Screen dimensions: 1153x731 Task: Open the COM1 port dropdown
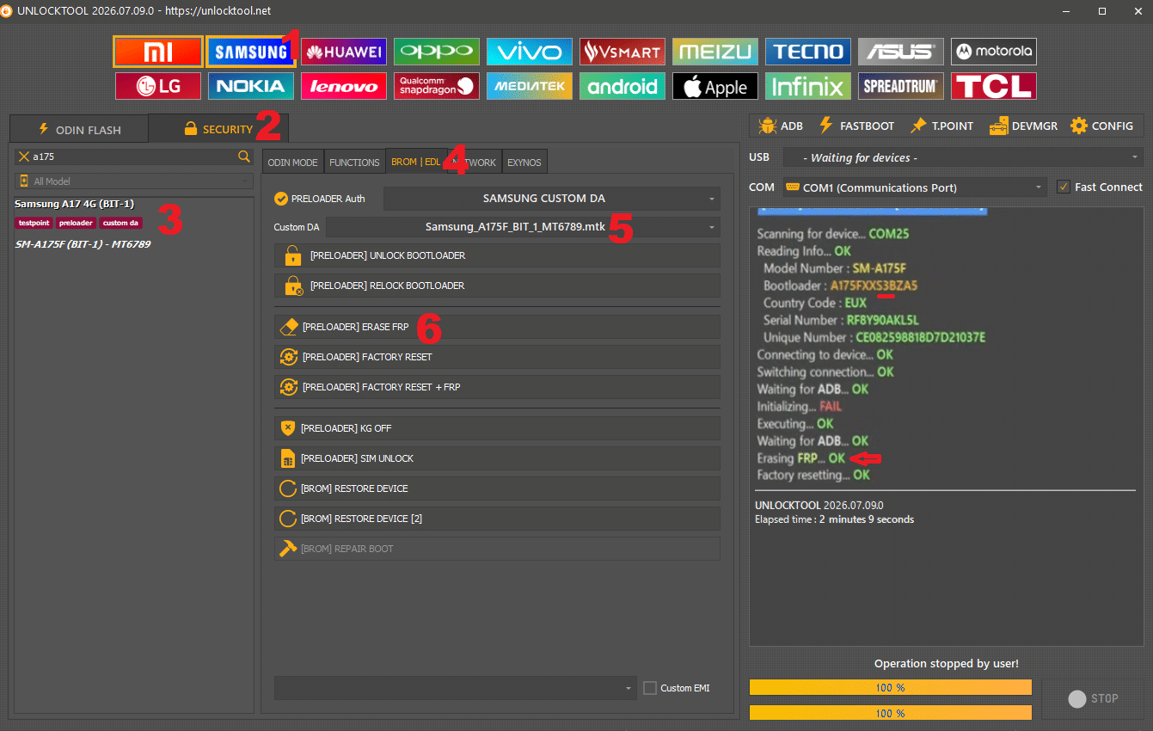point(914,187)
